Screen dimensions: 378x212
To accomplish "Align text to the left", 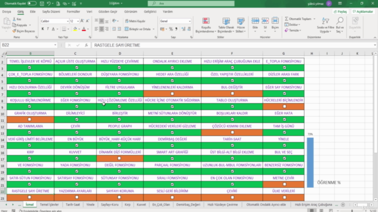I will tap(96, 29).
